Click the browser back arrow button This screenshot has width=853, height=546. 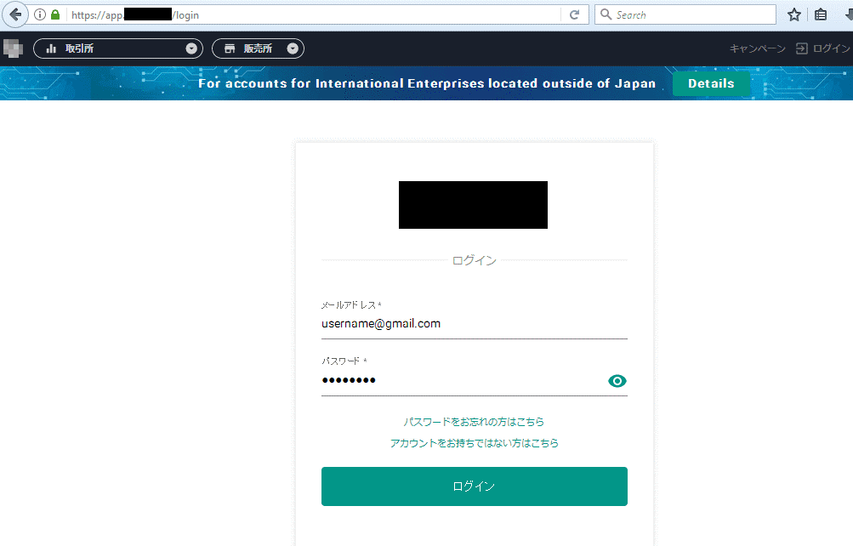[x=15, y=14]
